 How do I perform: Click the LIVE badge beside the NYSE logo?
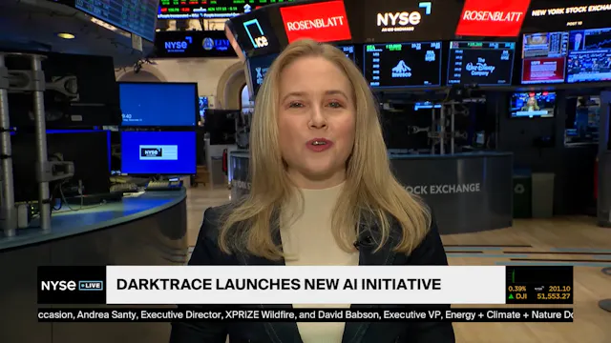pyautogui.click(x=91, y=286)
